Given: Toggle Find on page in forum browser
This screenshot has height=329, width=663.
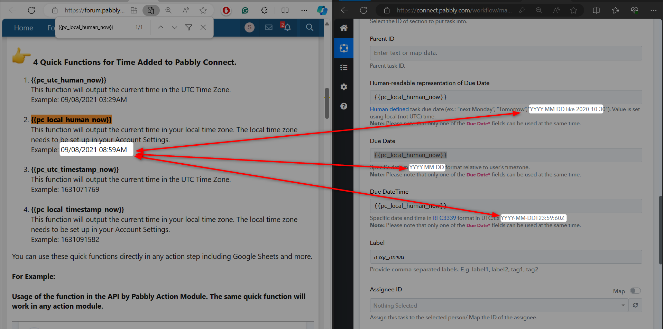Looking at the screenshot, I should click(x=151, y=10).
